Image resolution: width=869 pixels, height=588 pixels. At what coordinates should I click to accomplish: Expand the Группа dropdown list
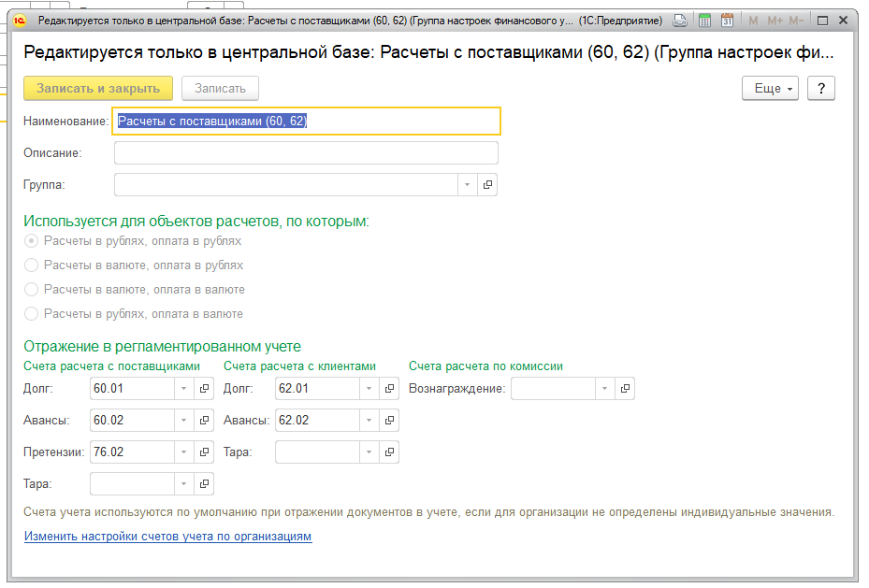pyautogui.click(x=467, y=185)
